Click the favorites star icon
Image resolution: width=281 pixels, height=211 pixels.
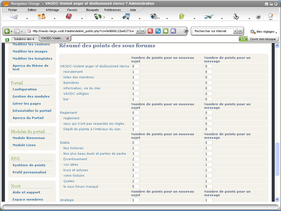pos(271,16)
